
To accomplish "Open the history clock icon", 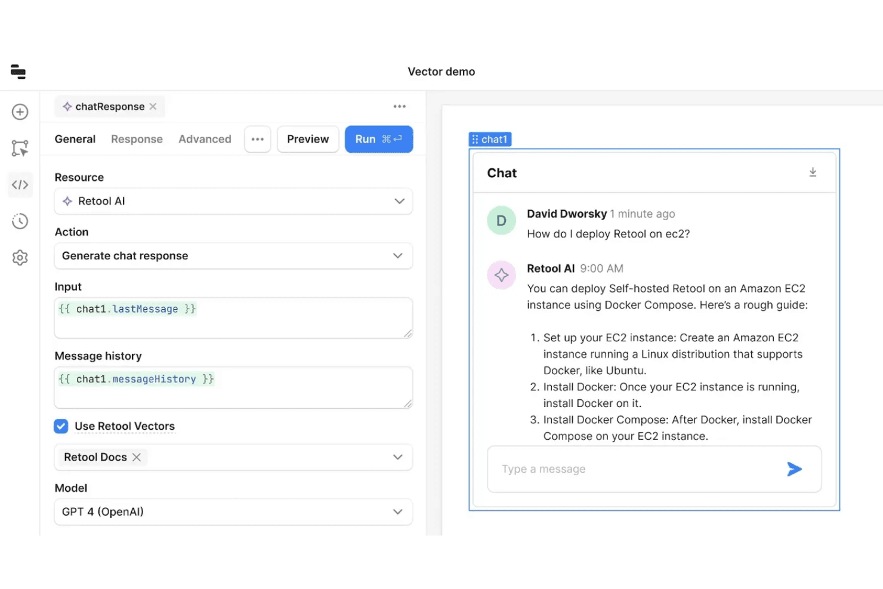I will [20, 221].
